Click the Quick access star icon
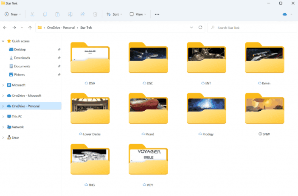 [9, 41]
